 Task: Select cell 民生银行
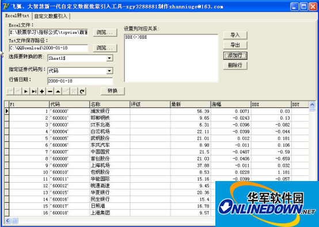pyautogui.click(x=109, y=199)
